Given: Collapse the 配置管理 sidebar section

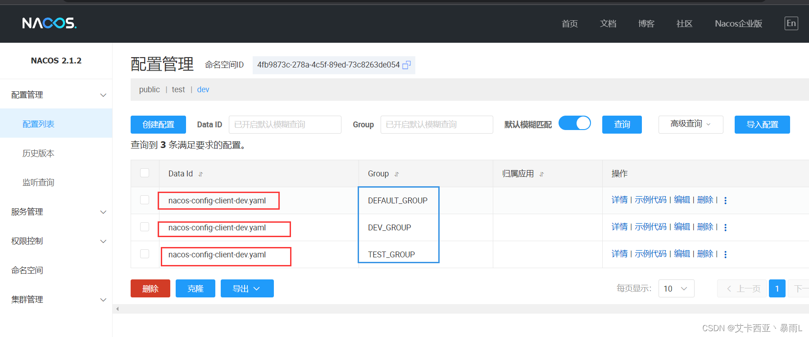Looking at the screenshot, I should 56,95.
